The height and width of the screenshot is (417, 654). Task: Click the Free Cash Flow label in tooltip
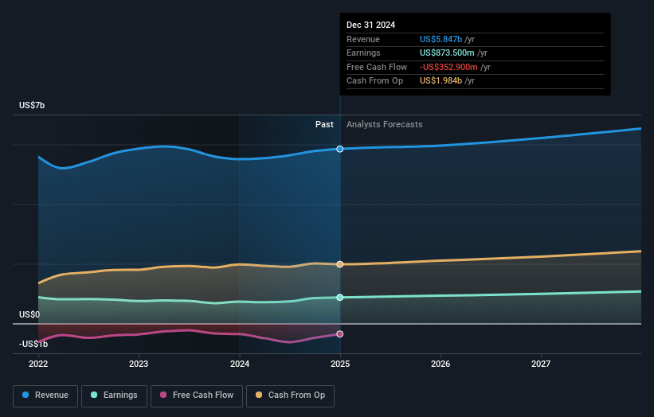pyautogui.click(x=377, y=67)
